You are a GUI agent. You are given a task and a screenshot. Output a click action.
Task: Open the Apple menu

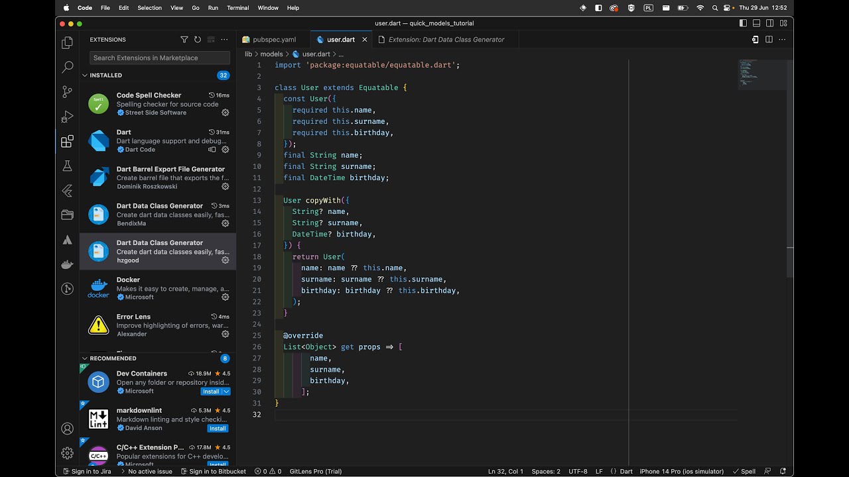pyautogui.click(x=66, y=8)
